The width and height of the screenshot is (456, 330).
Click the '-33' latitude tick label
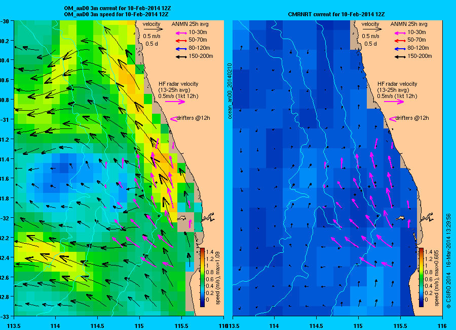coord(5,317)
